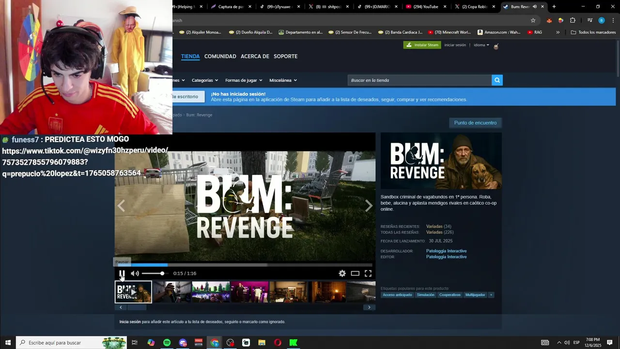Click the Instalar Steam button
The width and height of the screenshot is (620, 349).
coord(422,45)
